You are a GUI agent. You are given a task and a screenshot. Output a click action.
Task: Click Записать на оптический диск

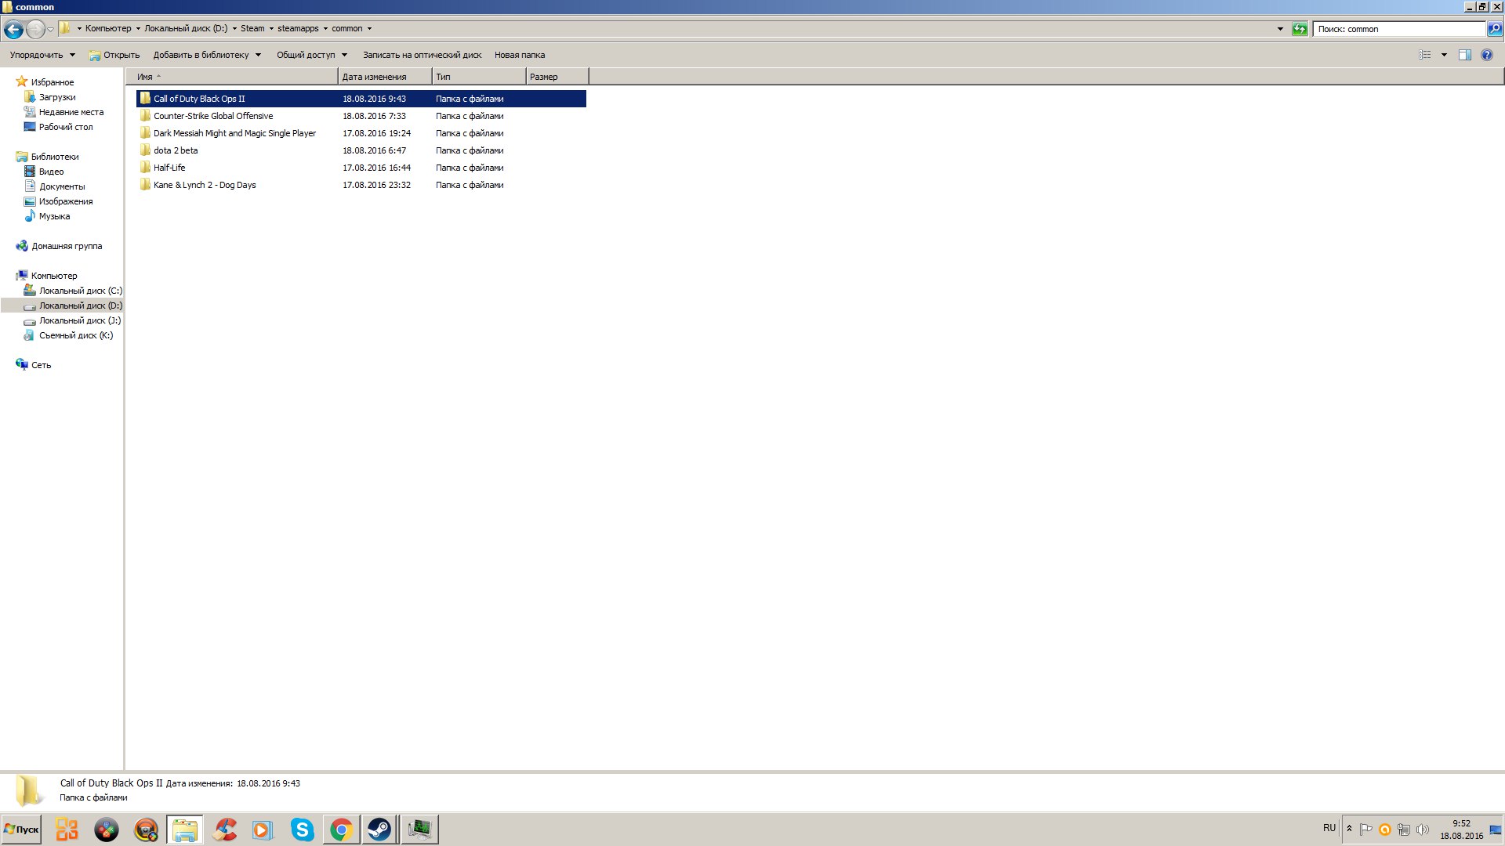[x=422, y=55]
